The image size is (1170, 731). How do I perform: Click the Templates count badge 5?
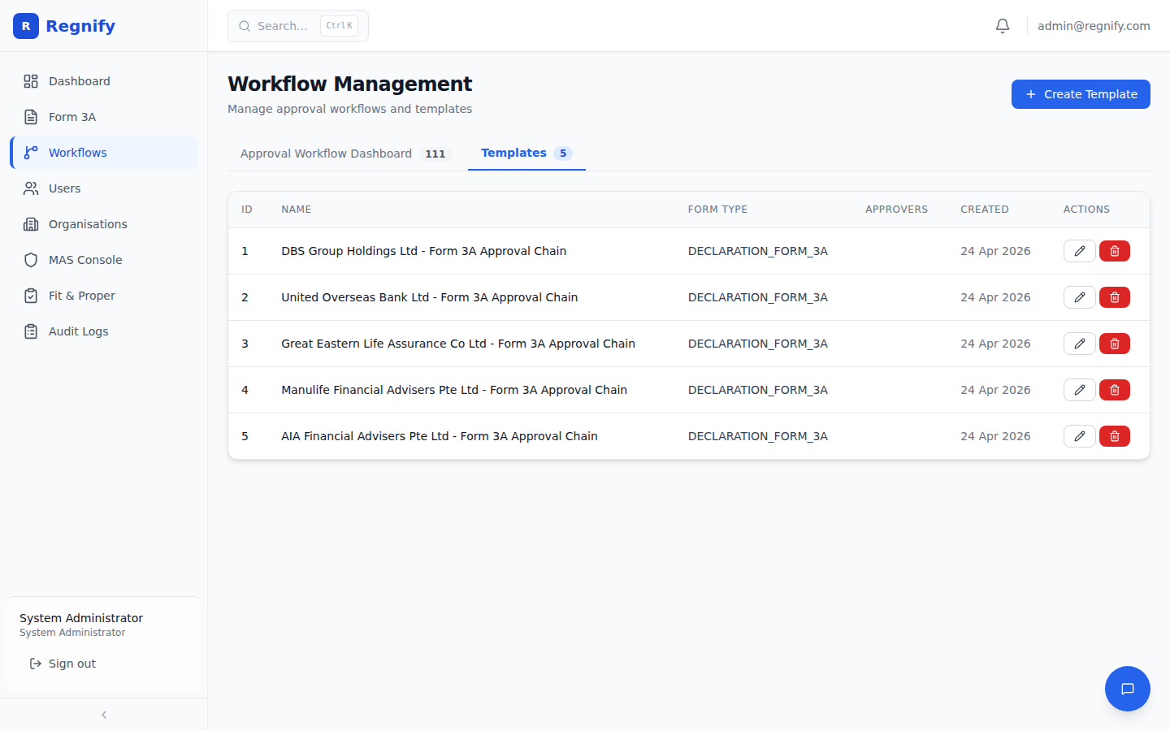[x=563, y=153]
